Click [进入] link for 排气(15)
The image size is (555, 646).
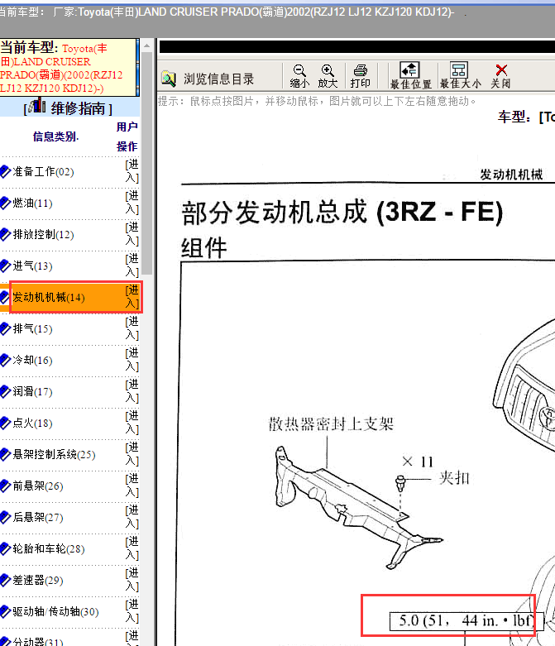[132, 328]
